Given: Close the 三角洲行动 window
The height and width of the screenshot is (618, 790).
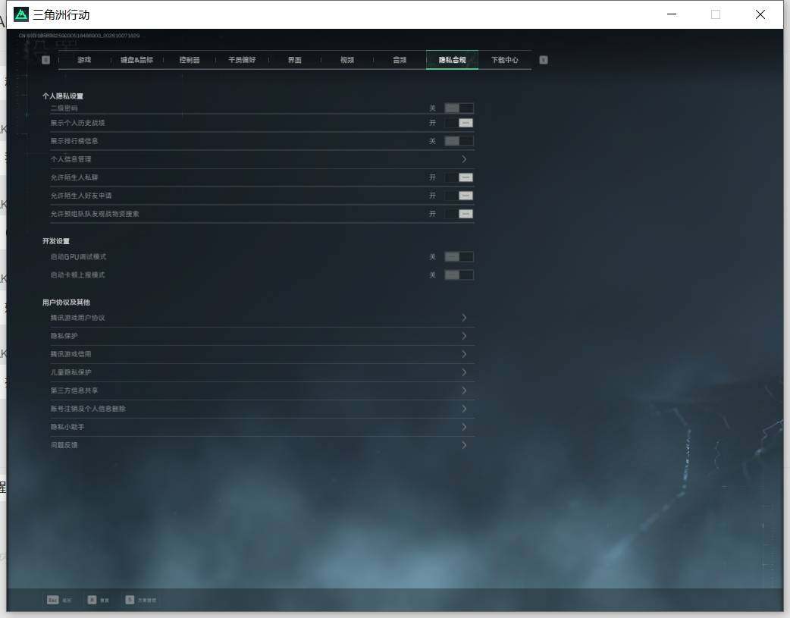Looking at the screenshot, I should [x=760, y=14].
